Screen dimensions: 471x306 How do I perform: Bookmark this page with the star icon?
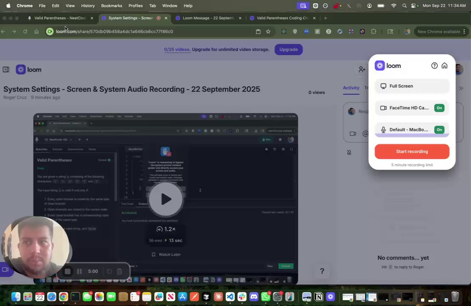[x=268, y=31]
